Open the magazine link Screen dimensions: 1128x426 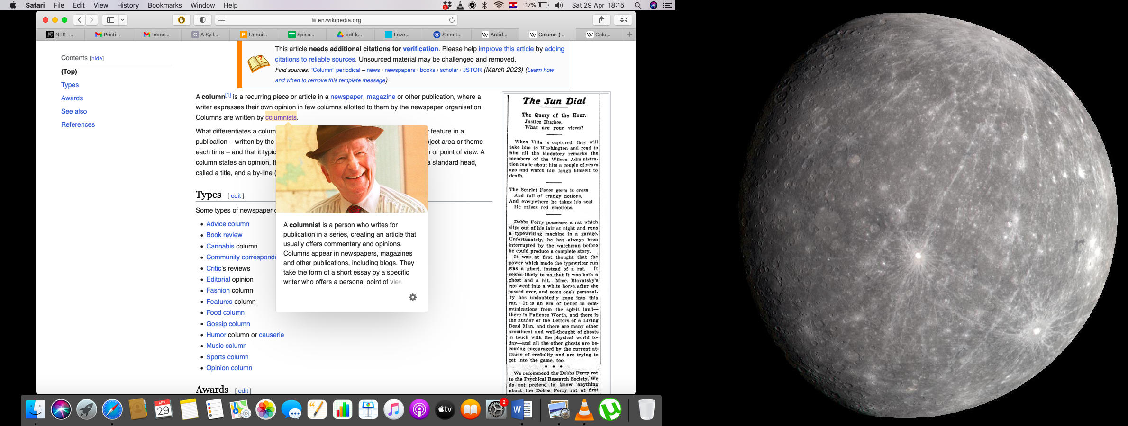[381, 97]
